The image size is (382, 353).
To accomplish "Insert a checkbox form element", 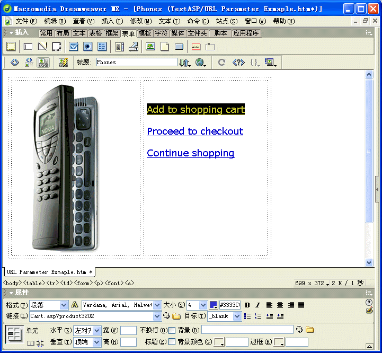I will 73,47.
